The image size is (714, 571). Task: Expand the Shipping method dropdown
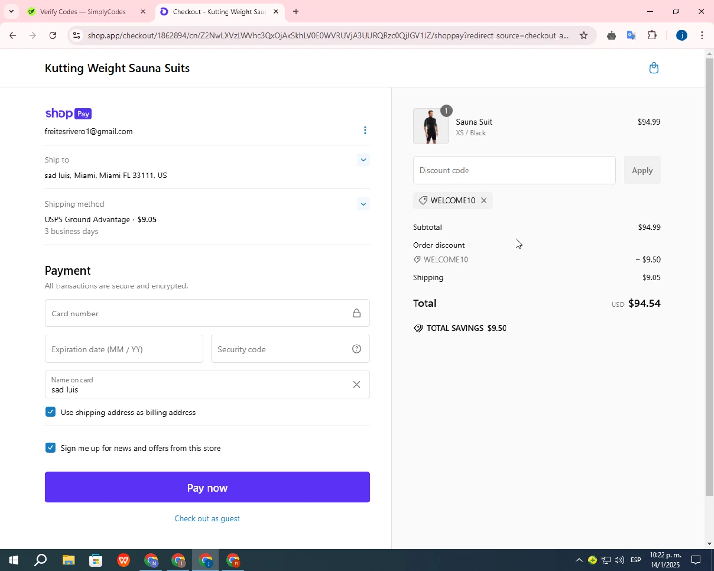(x=363, y=204)
